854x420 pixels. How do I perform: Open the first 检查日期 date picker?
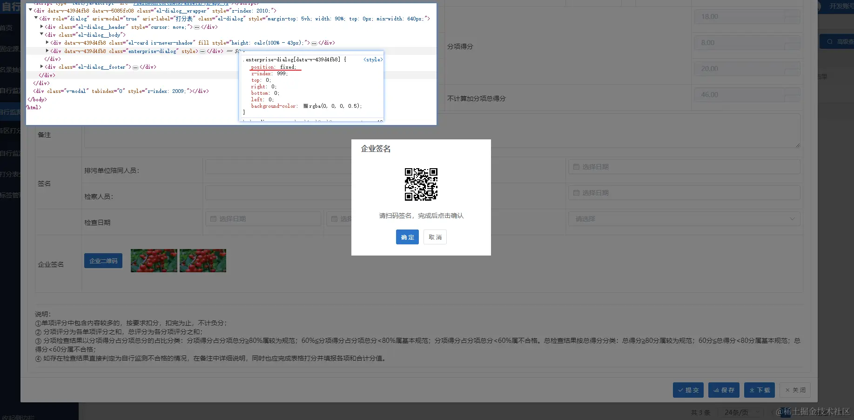(x=263, y=219)
